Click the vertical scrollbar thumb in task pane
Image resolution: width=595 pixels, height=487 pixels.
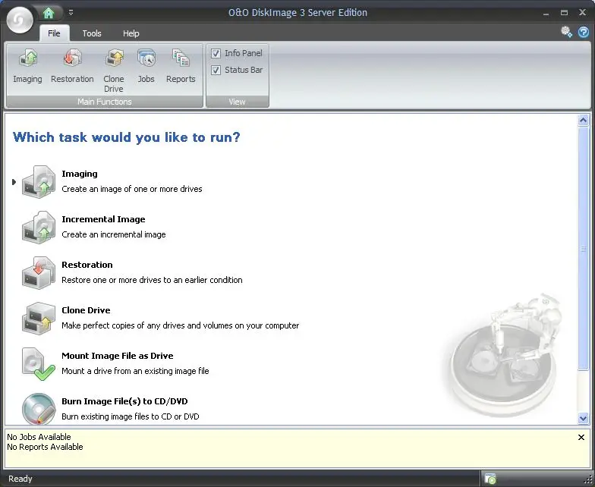click(583, 249)
